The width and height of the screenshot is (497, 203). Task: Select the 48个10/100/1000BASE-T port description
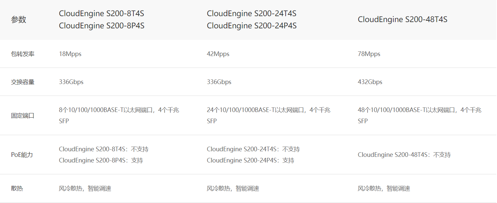tap(419, 110)
